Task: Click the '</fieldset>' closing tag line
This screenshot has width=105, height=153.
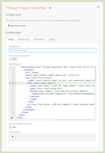Action: coord(29,110)
